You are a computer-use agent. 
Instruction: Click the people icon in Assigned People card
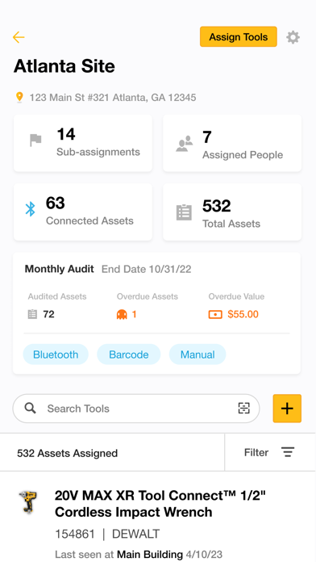[185, 144]
